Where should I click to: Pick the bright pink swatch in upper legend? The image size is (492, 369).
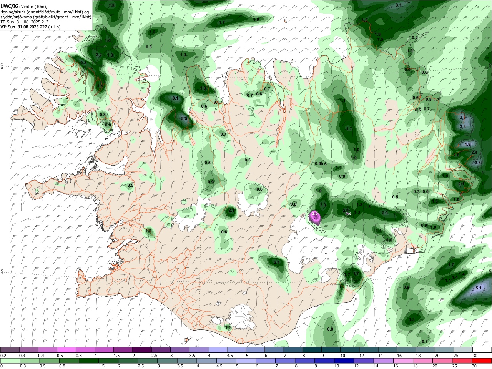point(66,350)
